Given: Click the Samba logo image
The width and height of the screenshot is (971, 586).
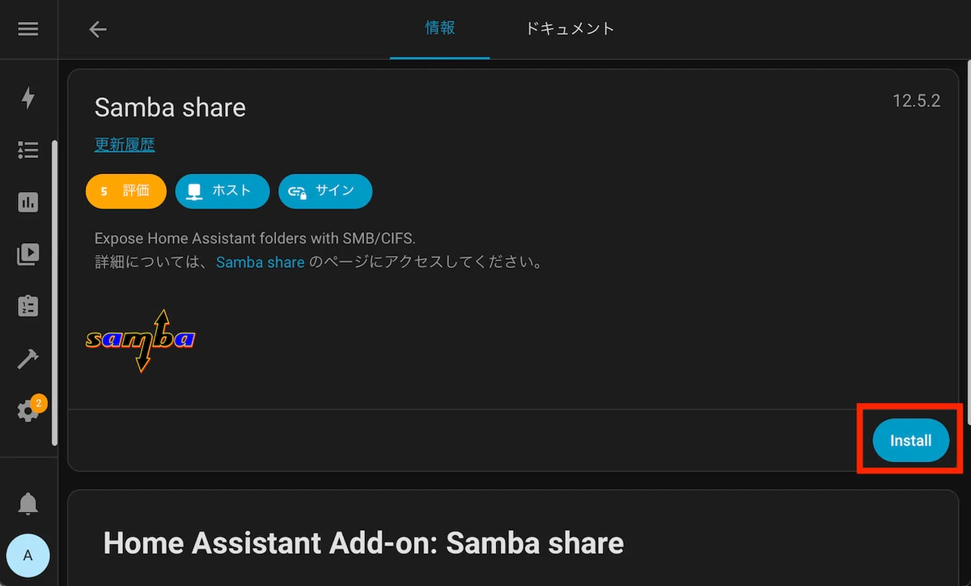Looking at the screenshot, I should (141, 340).
